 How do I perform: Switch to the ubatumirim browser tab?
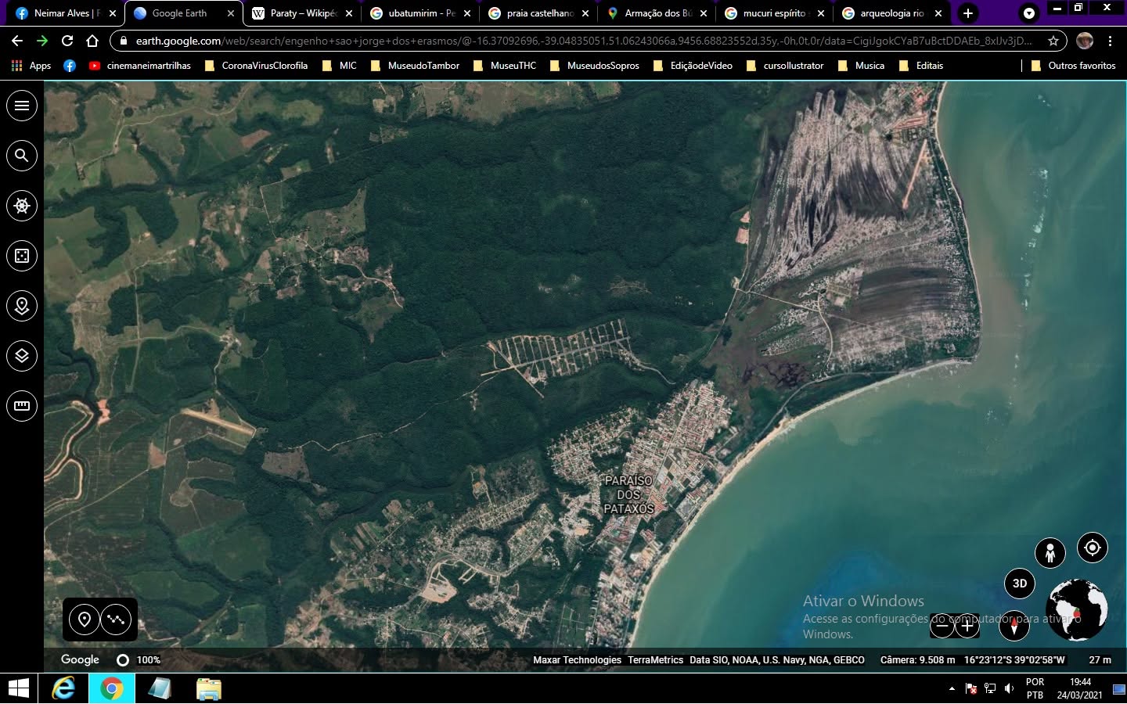(419, 13)
